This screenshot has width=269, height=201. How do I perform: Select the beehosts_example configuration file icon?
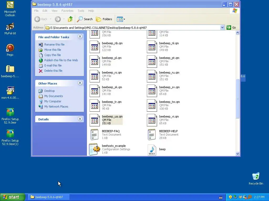pyautogui.click(x=94, y=149)
